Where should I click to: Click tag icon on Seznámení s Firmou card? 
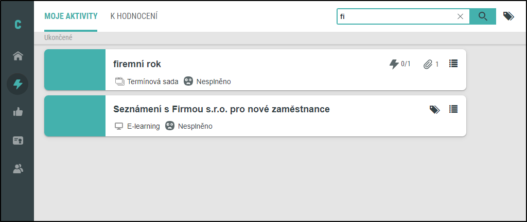[434, 110]
